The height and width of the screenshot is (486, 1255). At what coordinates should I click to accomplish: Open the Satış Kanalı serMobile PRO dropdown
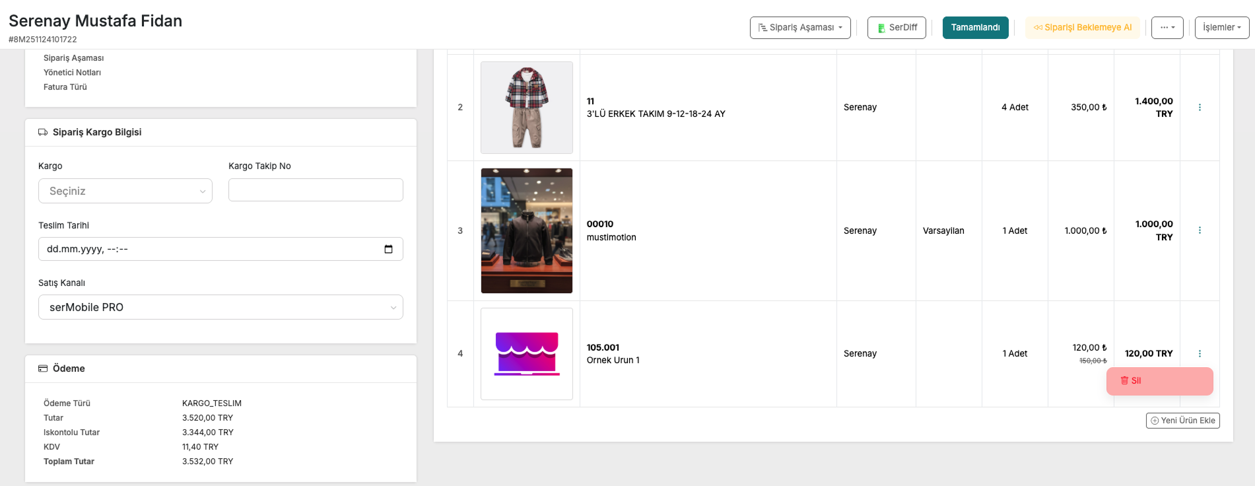220,307
